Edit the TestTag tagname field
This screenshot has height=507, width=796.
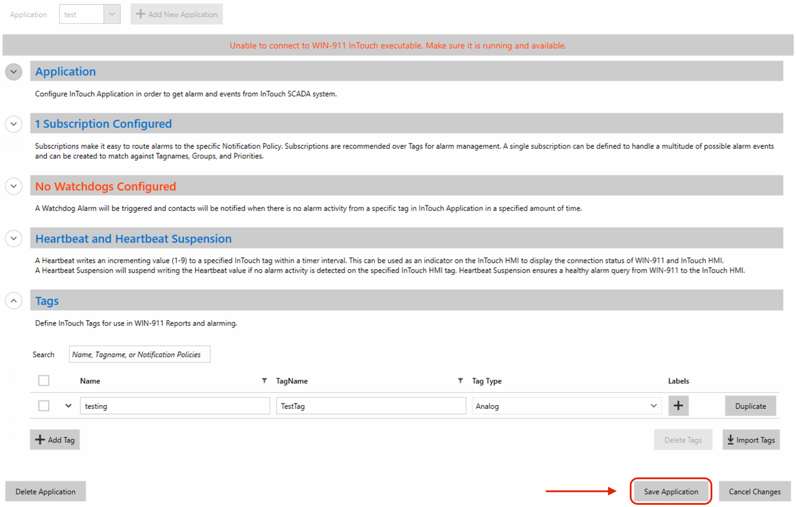point(371,406)
